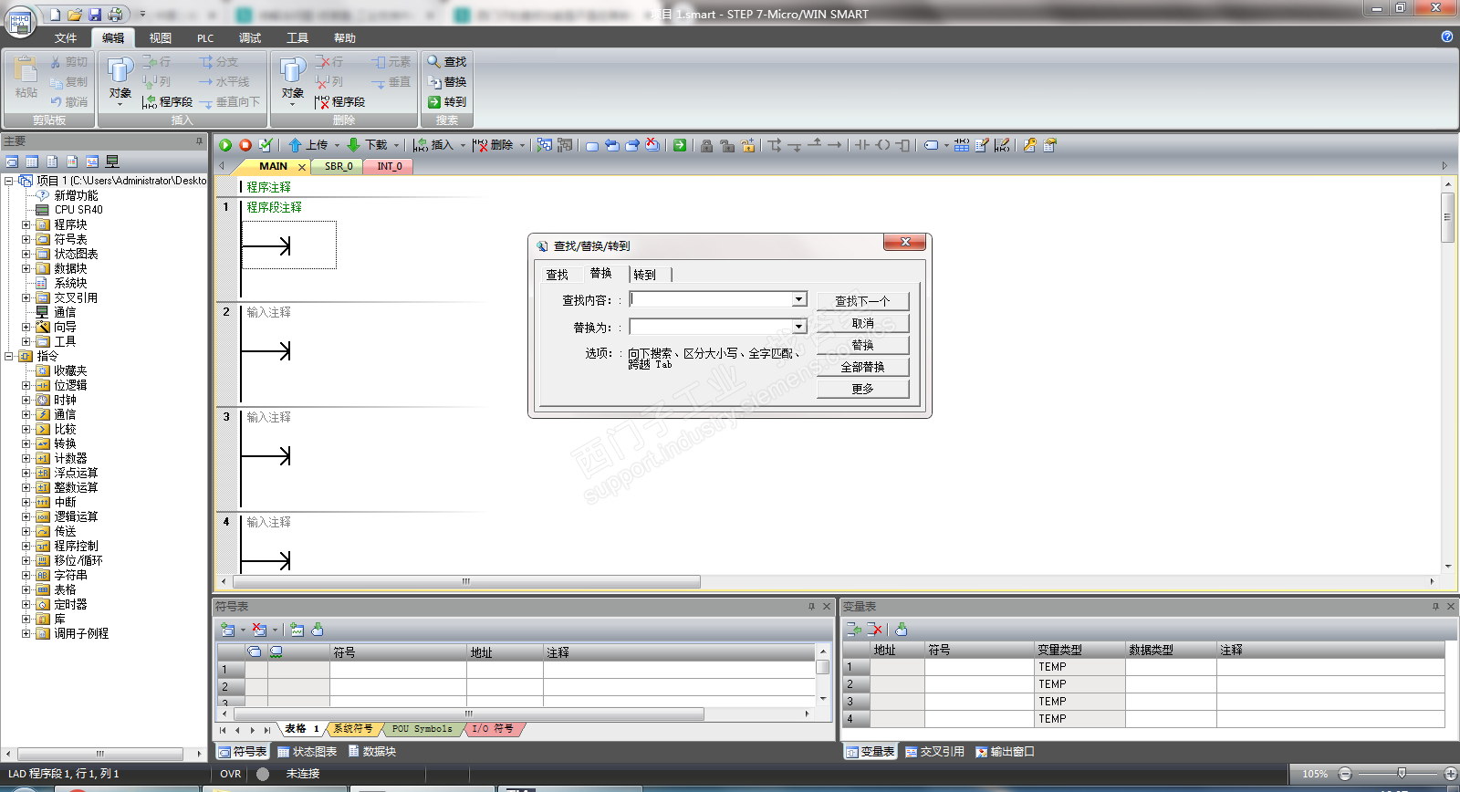Switch to the INT_0 editor tab
The width and height of the screenshot is (1460, 792).
(x=390, y=166)
